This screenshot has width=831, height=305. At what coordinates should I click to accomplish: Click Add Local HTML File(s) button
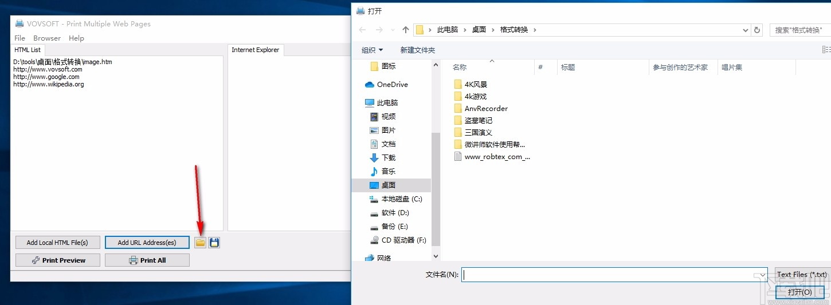pyautogui.click(x=57, y=243)
